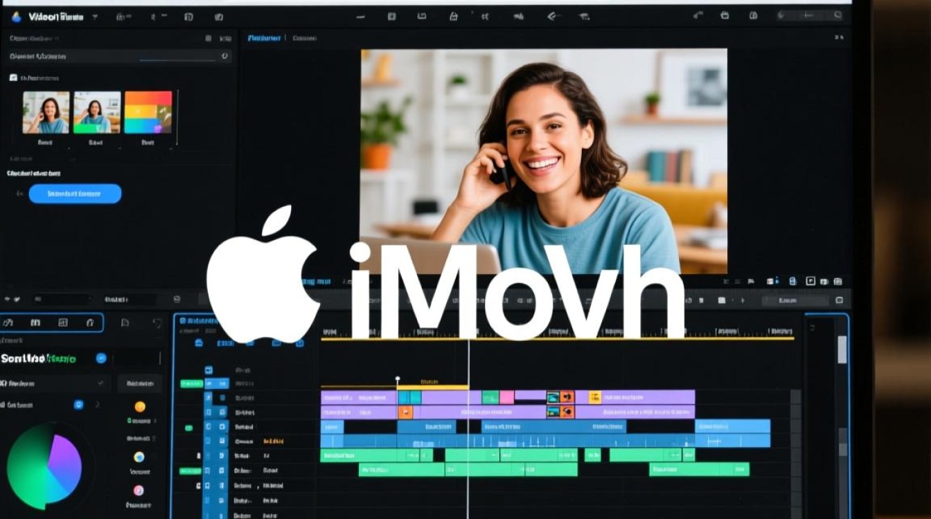Expand the chevron next to the blue checkbox
Viewport: 931px width, 519px height.
(x=97, y=404)
